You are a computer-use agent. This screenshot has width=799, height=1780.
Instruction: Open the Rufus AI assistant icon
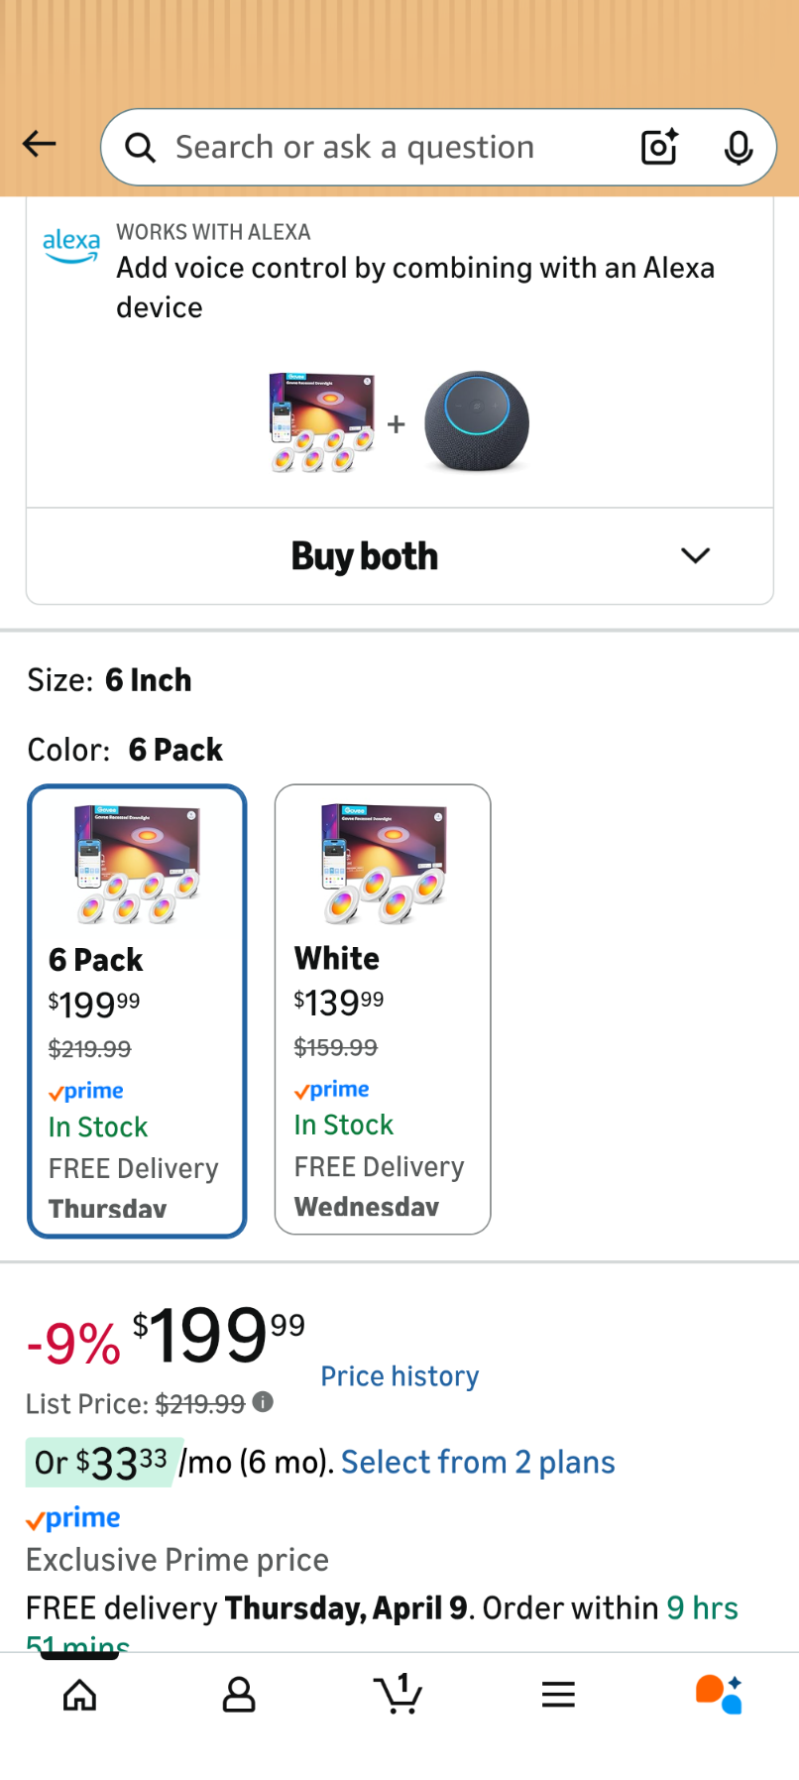click(719, 1694)
